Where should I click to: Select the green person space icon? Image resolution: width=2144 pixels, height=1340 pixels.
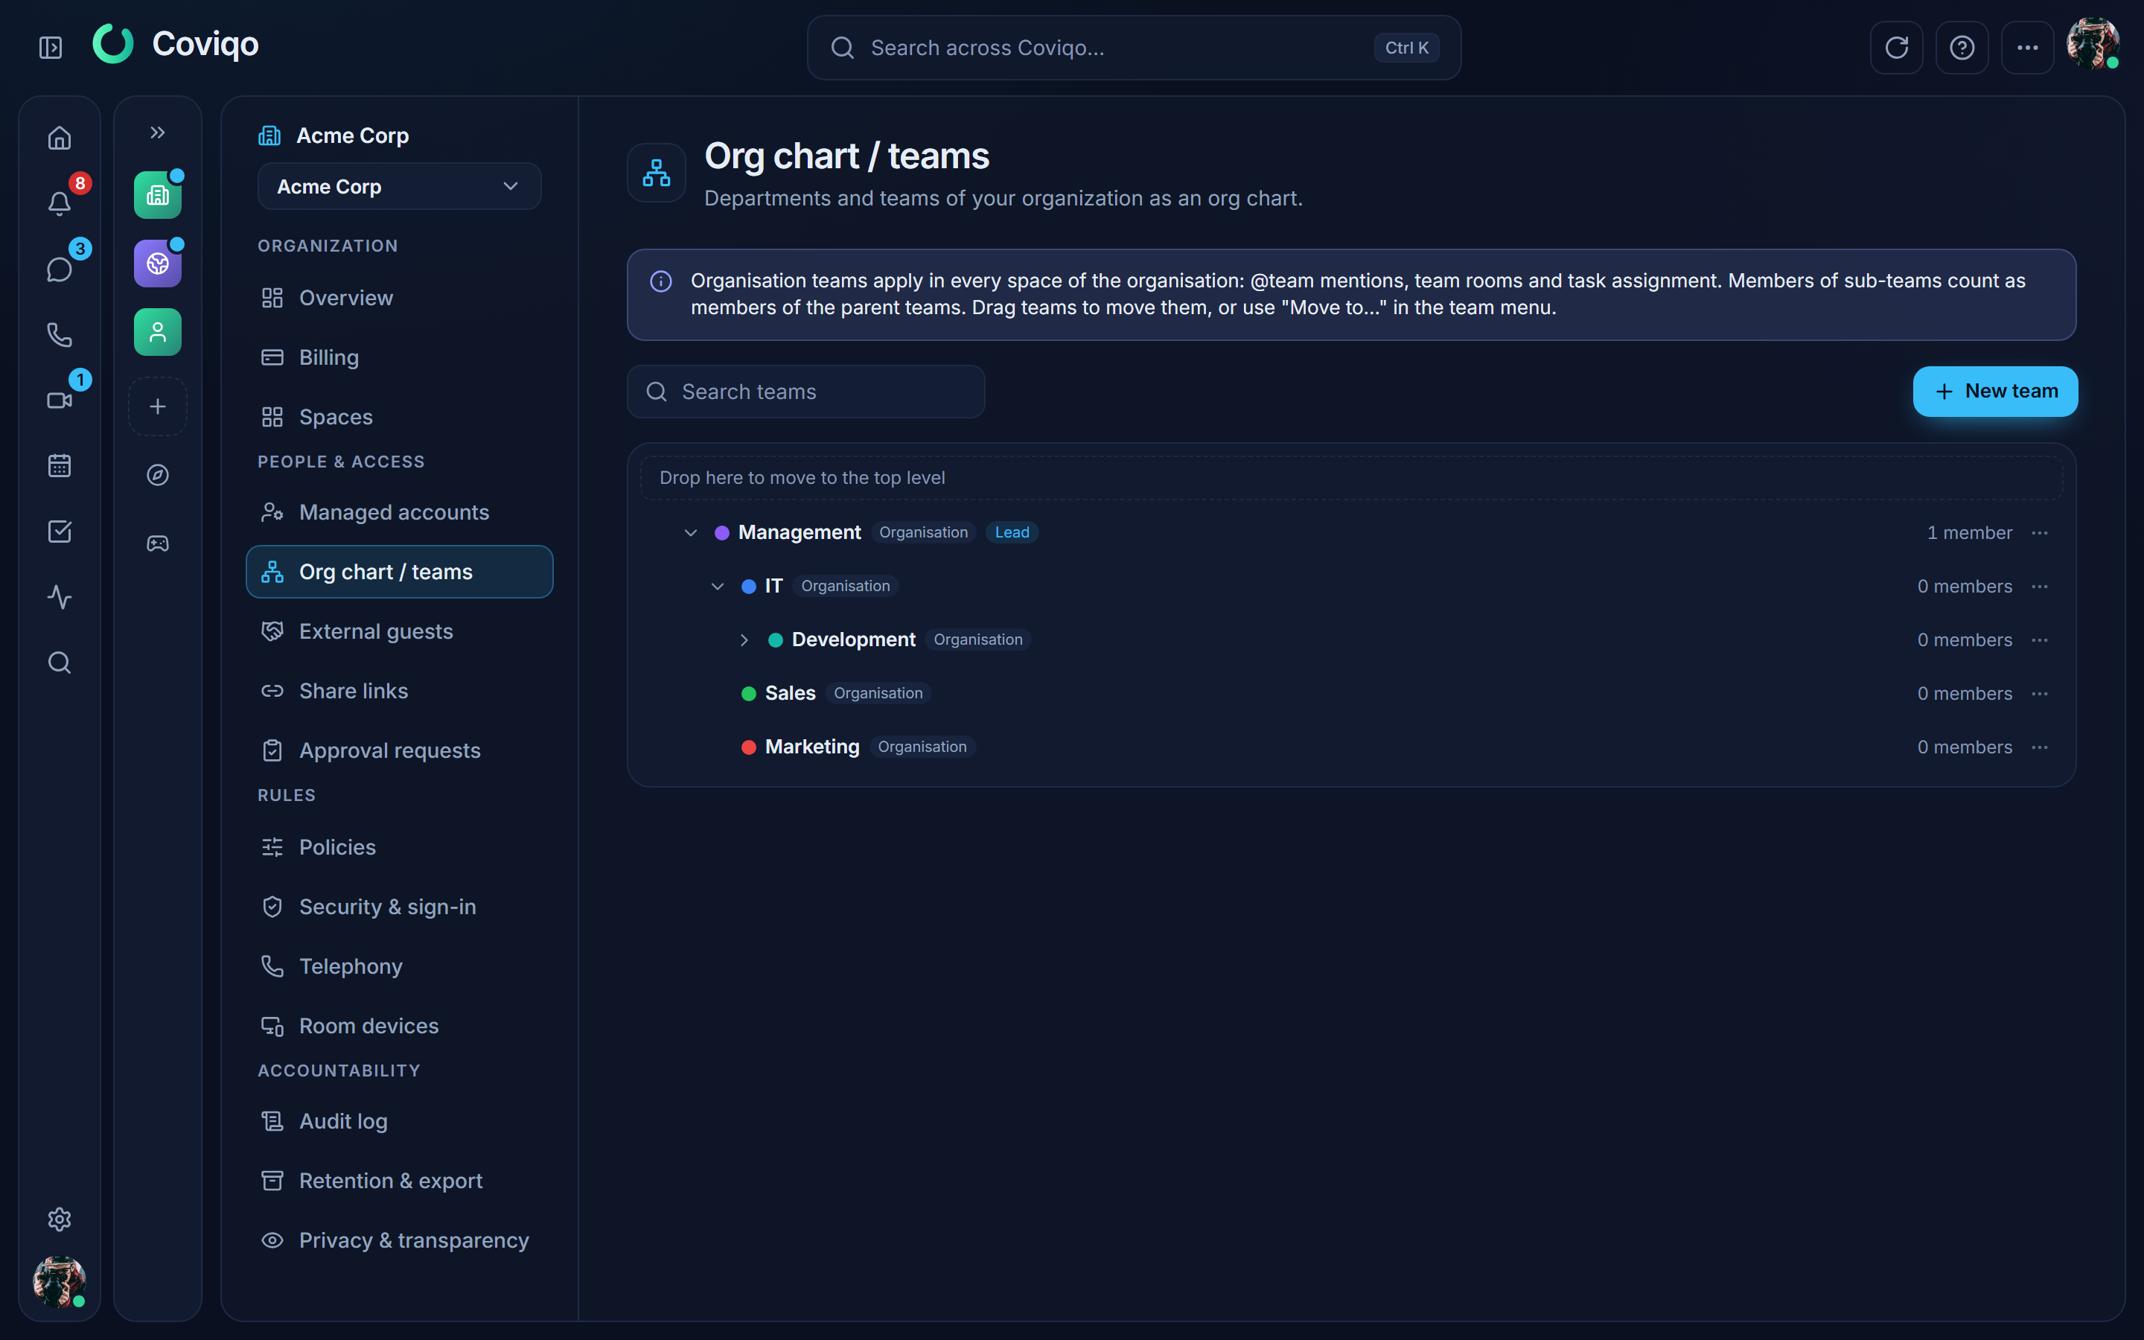coord(158,332)
